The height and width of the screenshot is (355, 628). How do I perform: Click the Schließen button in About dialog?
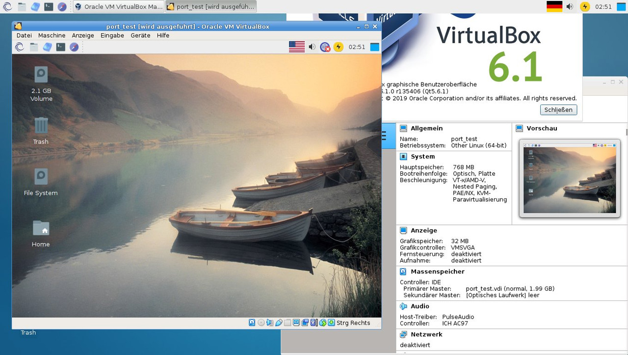(558, 109)
